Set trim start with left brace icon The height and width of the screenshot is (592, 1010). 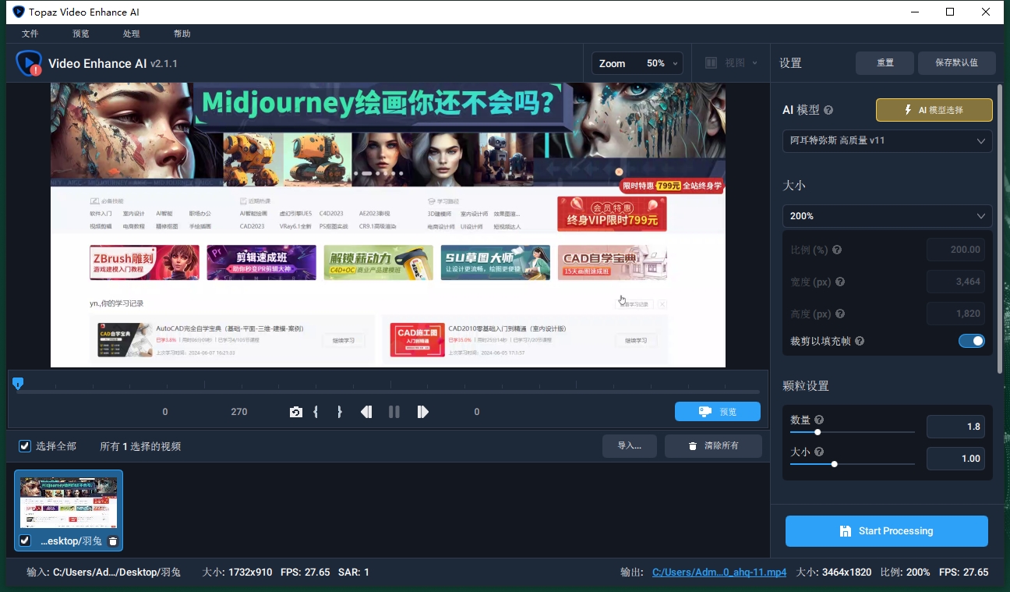coord(316,412)
